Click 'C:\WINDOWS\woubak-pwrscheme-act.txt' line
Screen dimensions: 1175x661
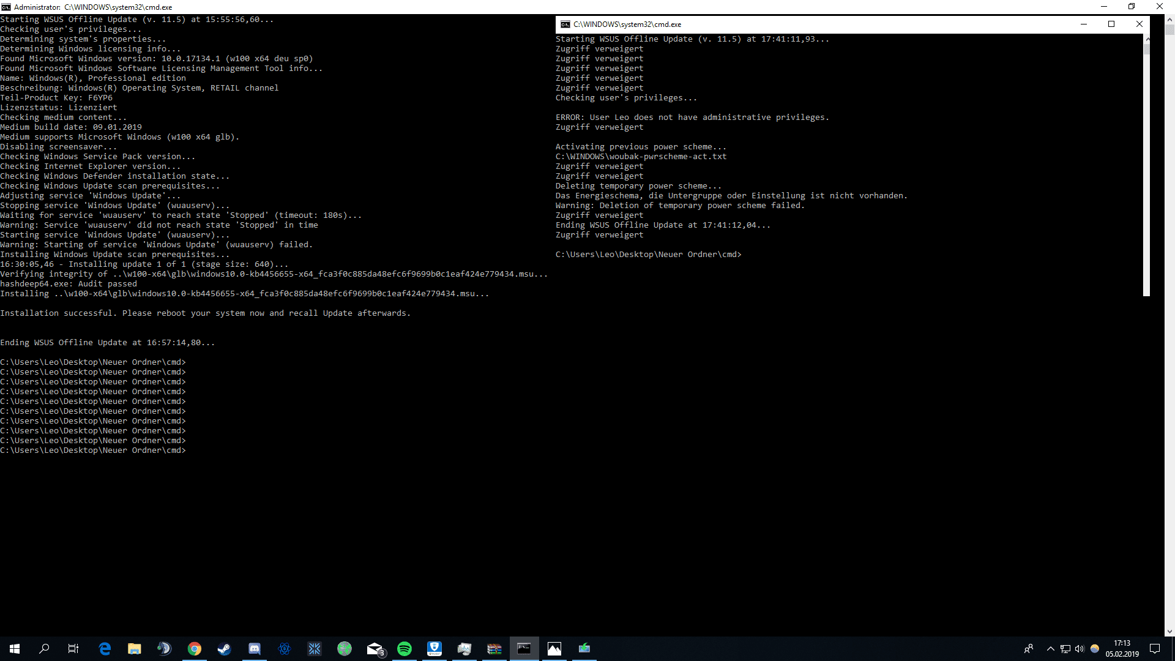tap(641, 157)
